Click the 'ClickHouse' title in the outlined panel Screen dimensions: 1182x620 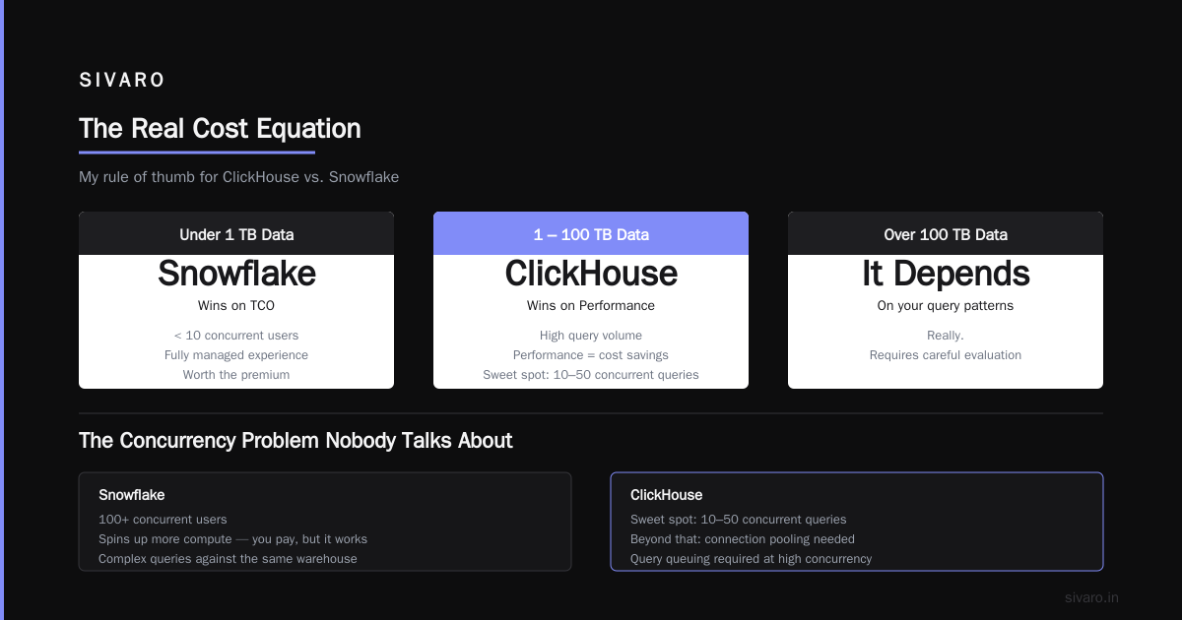coord(667,495)
